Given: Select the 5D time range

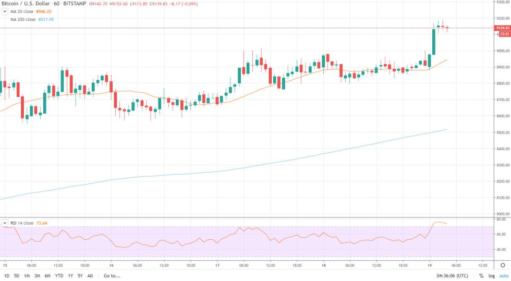Looking at the screenshot, I should [x=17, y=275].
